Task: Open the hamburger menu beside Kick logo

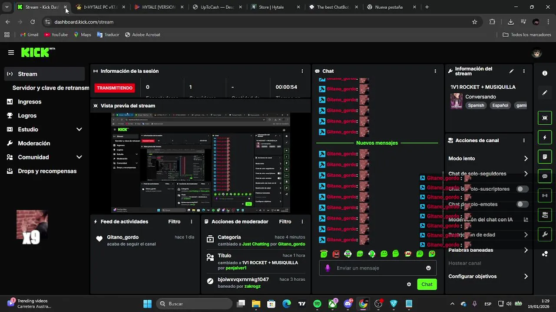Action: tap(11, 52)
